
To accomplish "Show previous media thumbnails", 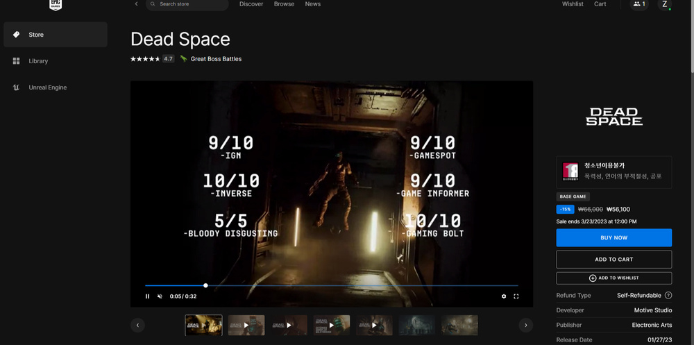I will 137,325.
